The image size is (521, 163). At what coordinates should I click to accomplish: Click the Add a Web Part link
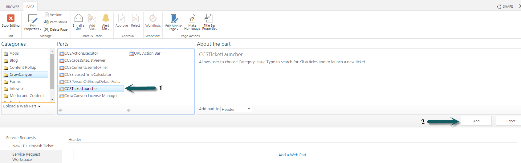pyautogui.click(x=292, y=155)
